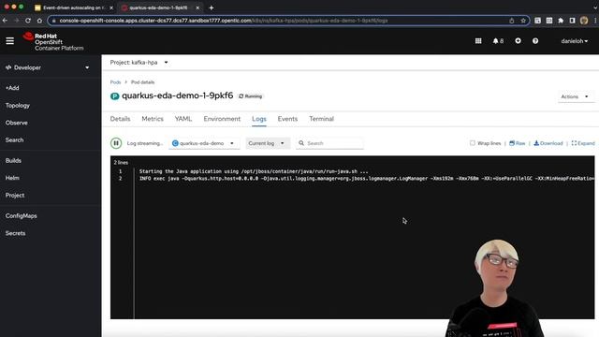This screenshot has height=337, width=599.
Task: Click the browser back arrow
Action: (5, 21)
